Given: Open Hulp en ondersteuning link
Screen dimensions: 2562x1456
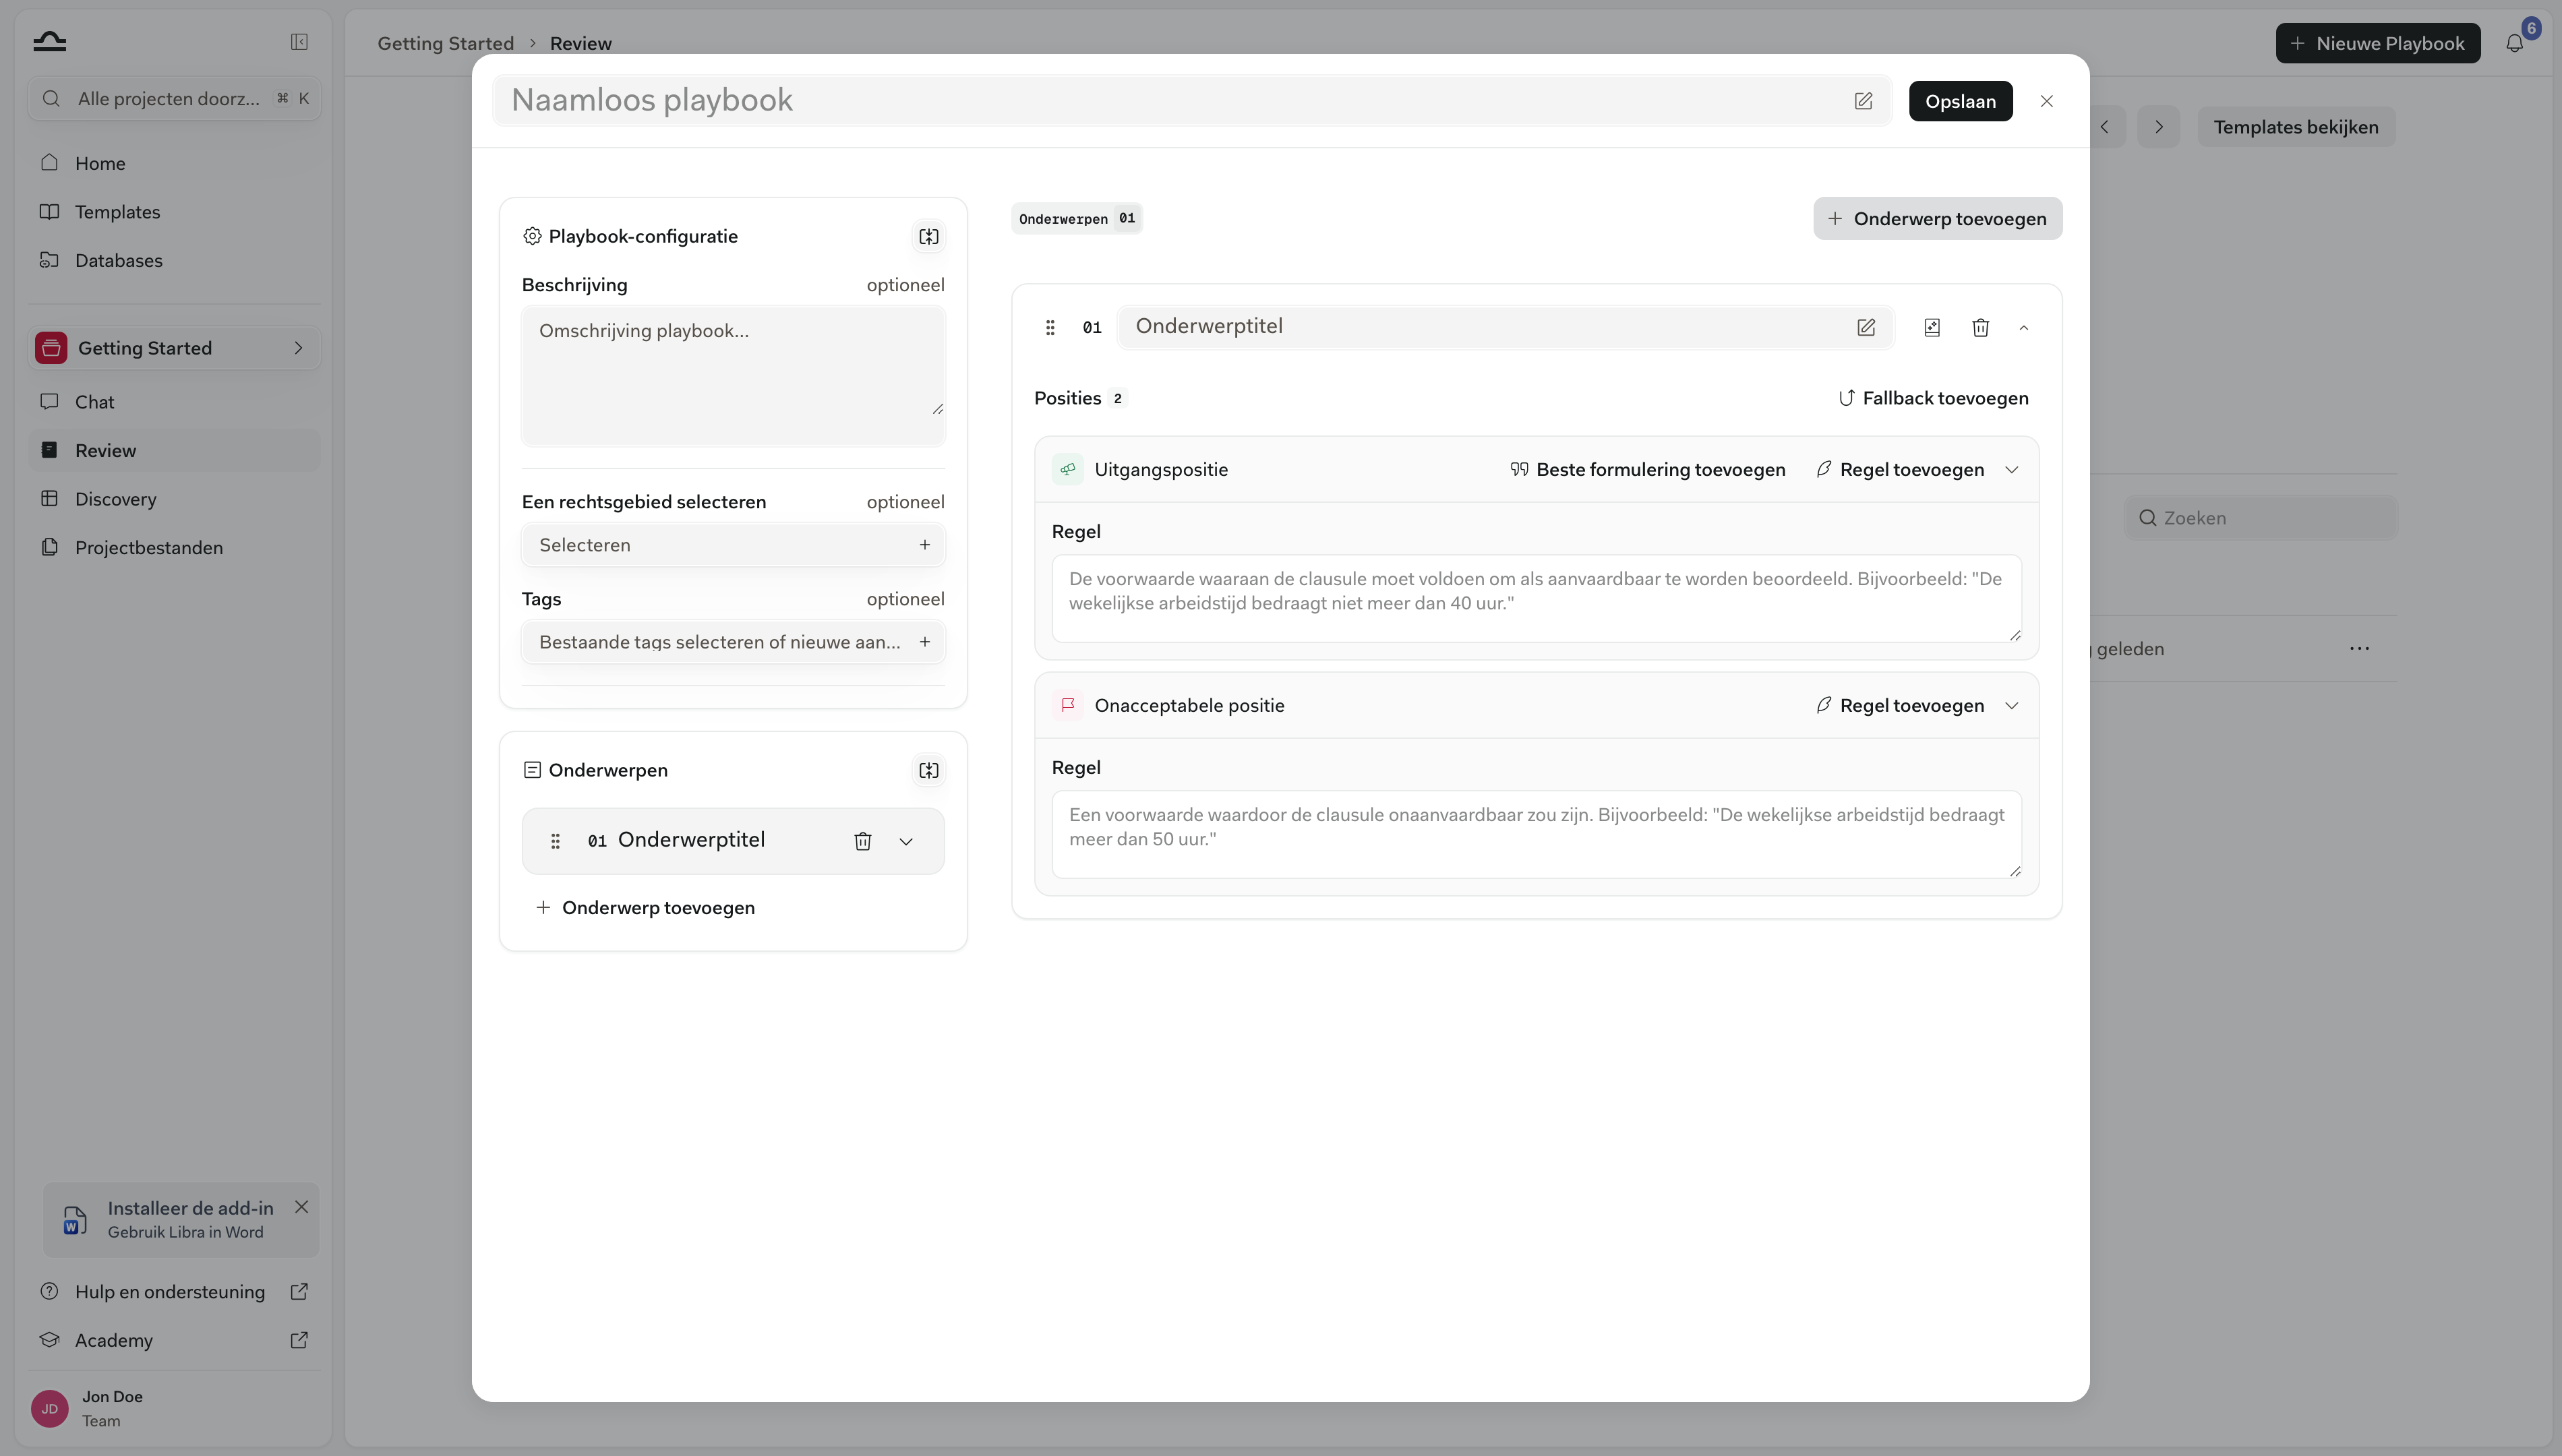Looking at the screenshot, I should pos(175,1291).
